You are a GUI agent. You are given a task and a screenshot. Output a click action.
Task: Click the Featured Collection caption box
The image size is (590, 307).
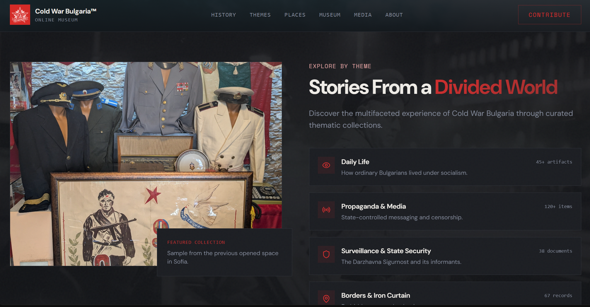pyautogui.click(x=224, y=252)
